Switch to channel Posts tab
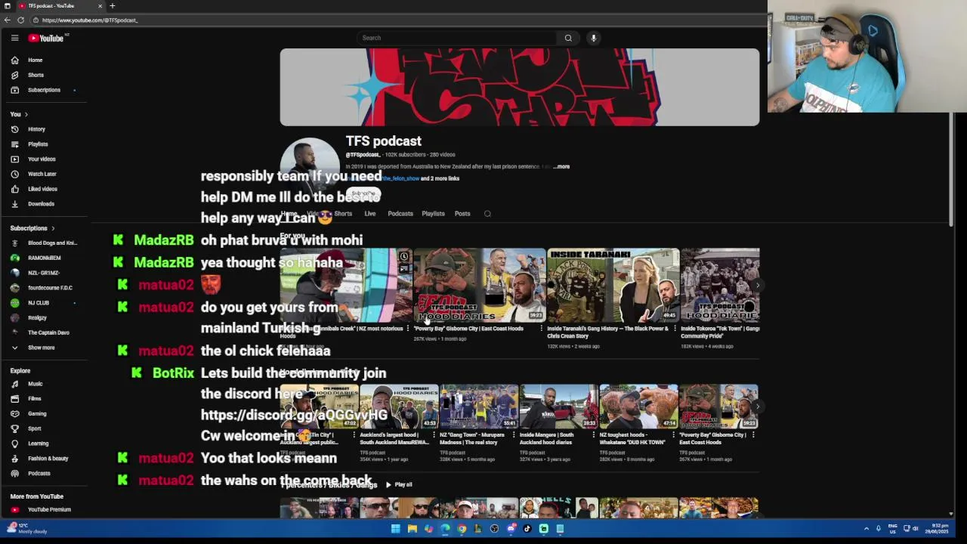967x544 pixels. point(462,214)
